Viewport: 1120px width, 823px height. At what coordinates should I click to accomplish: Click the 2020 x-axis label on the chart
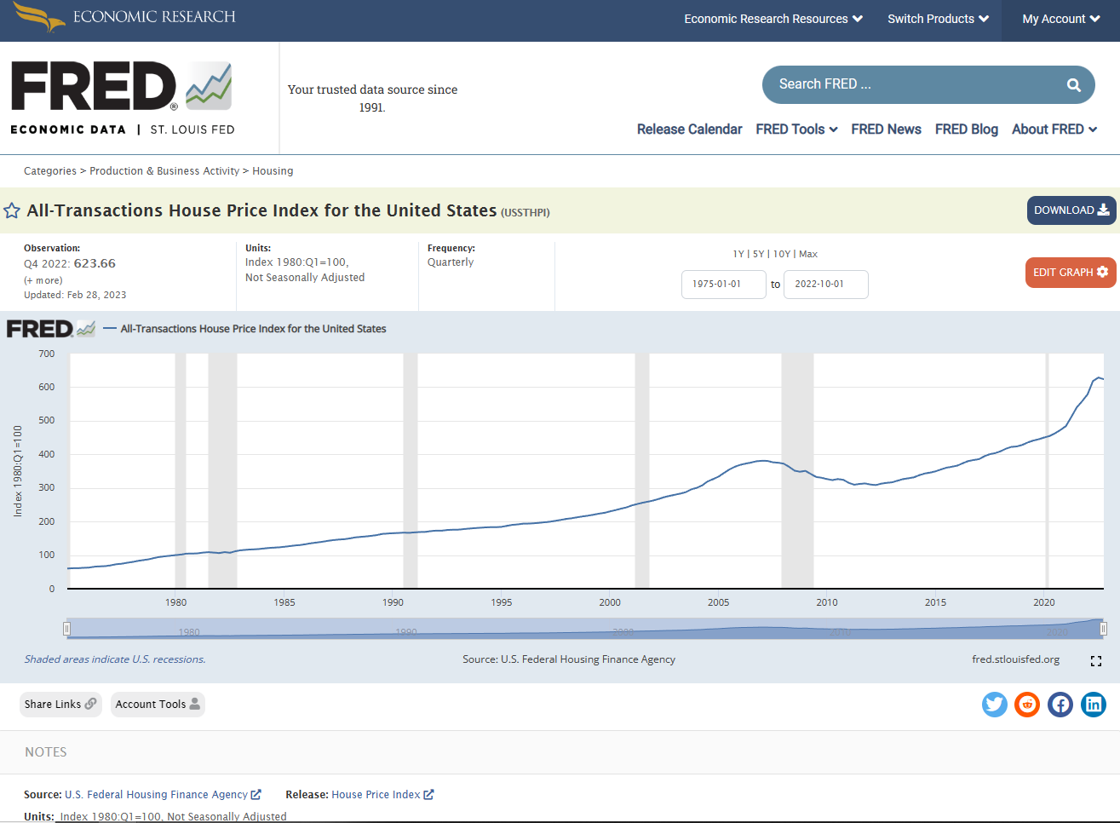pyautogui.click(x=1044, y=602)
